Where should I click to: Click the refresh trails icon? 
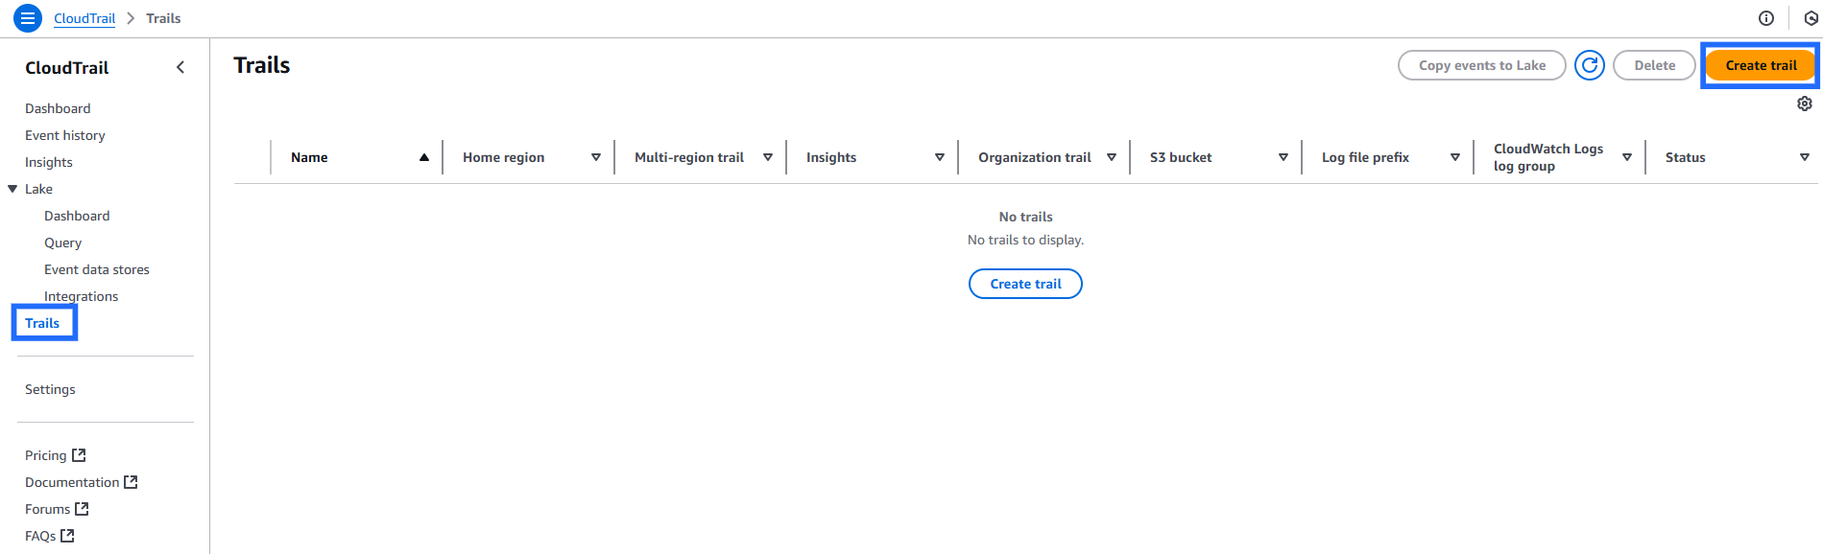coord(1589,65)
